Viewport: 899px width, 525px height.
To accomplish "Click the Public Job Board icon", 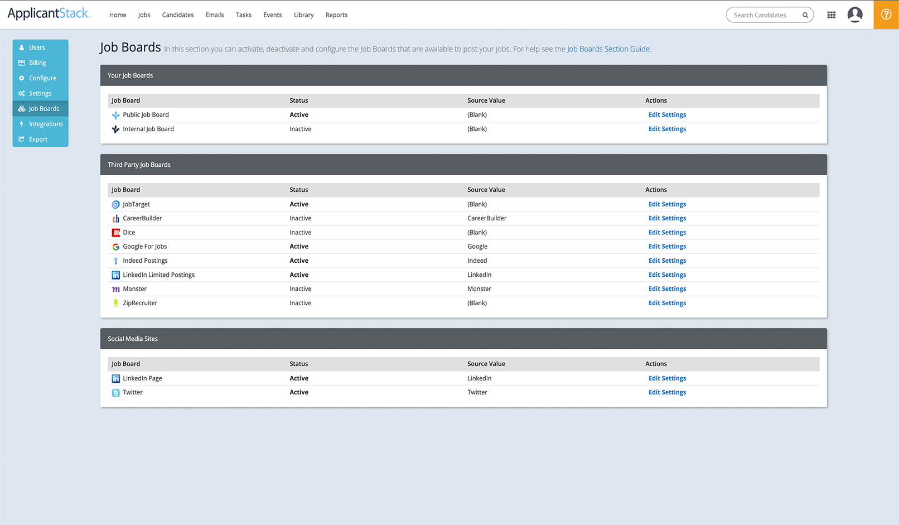I will [x=116, y=115].
